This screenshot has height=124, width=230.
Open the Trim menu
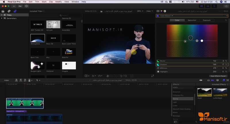37,2
